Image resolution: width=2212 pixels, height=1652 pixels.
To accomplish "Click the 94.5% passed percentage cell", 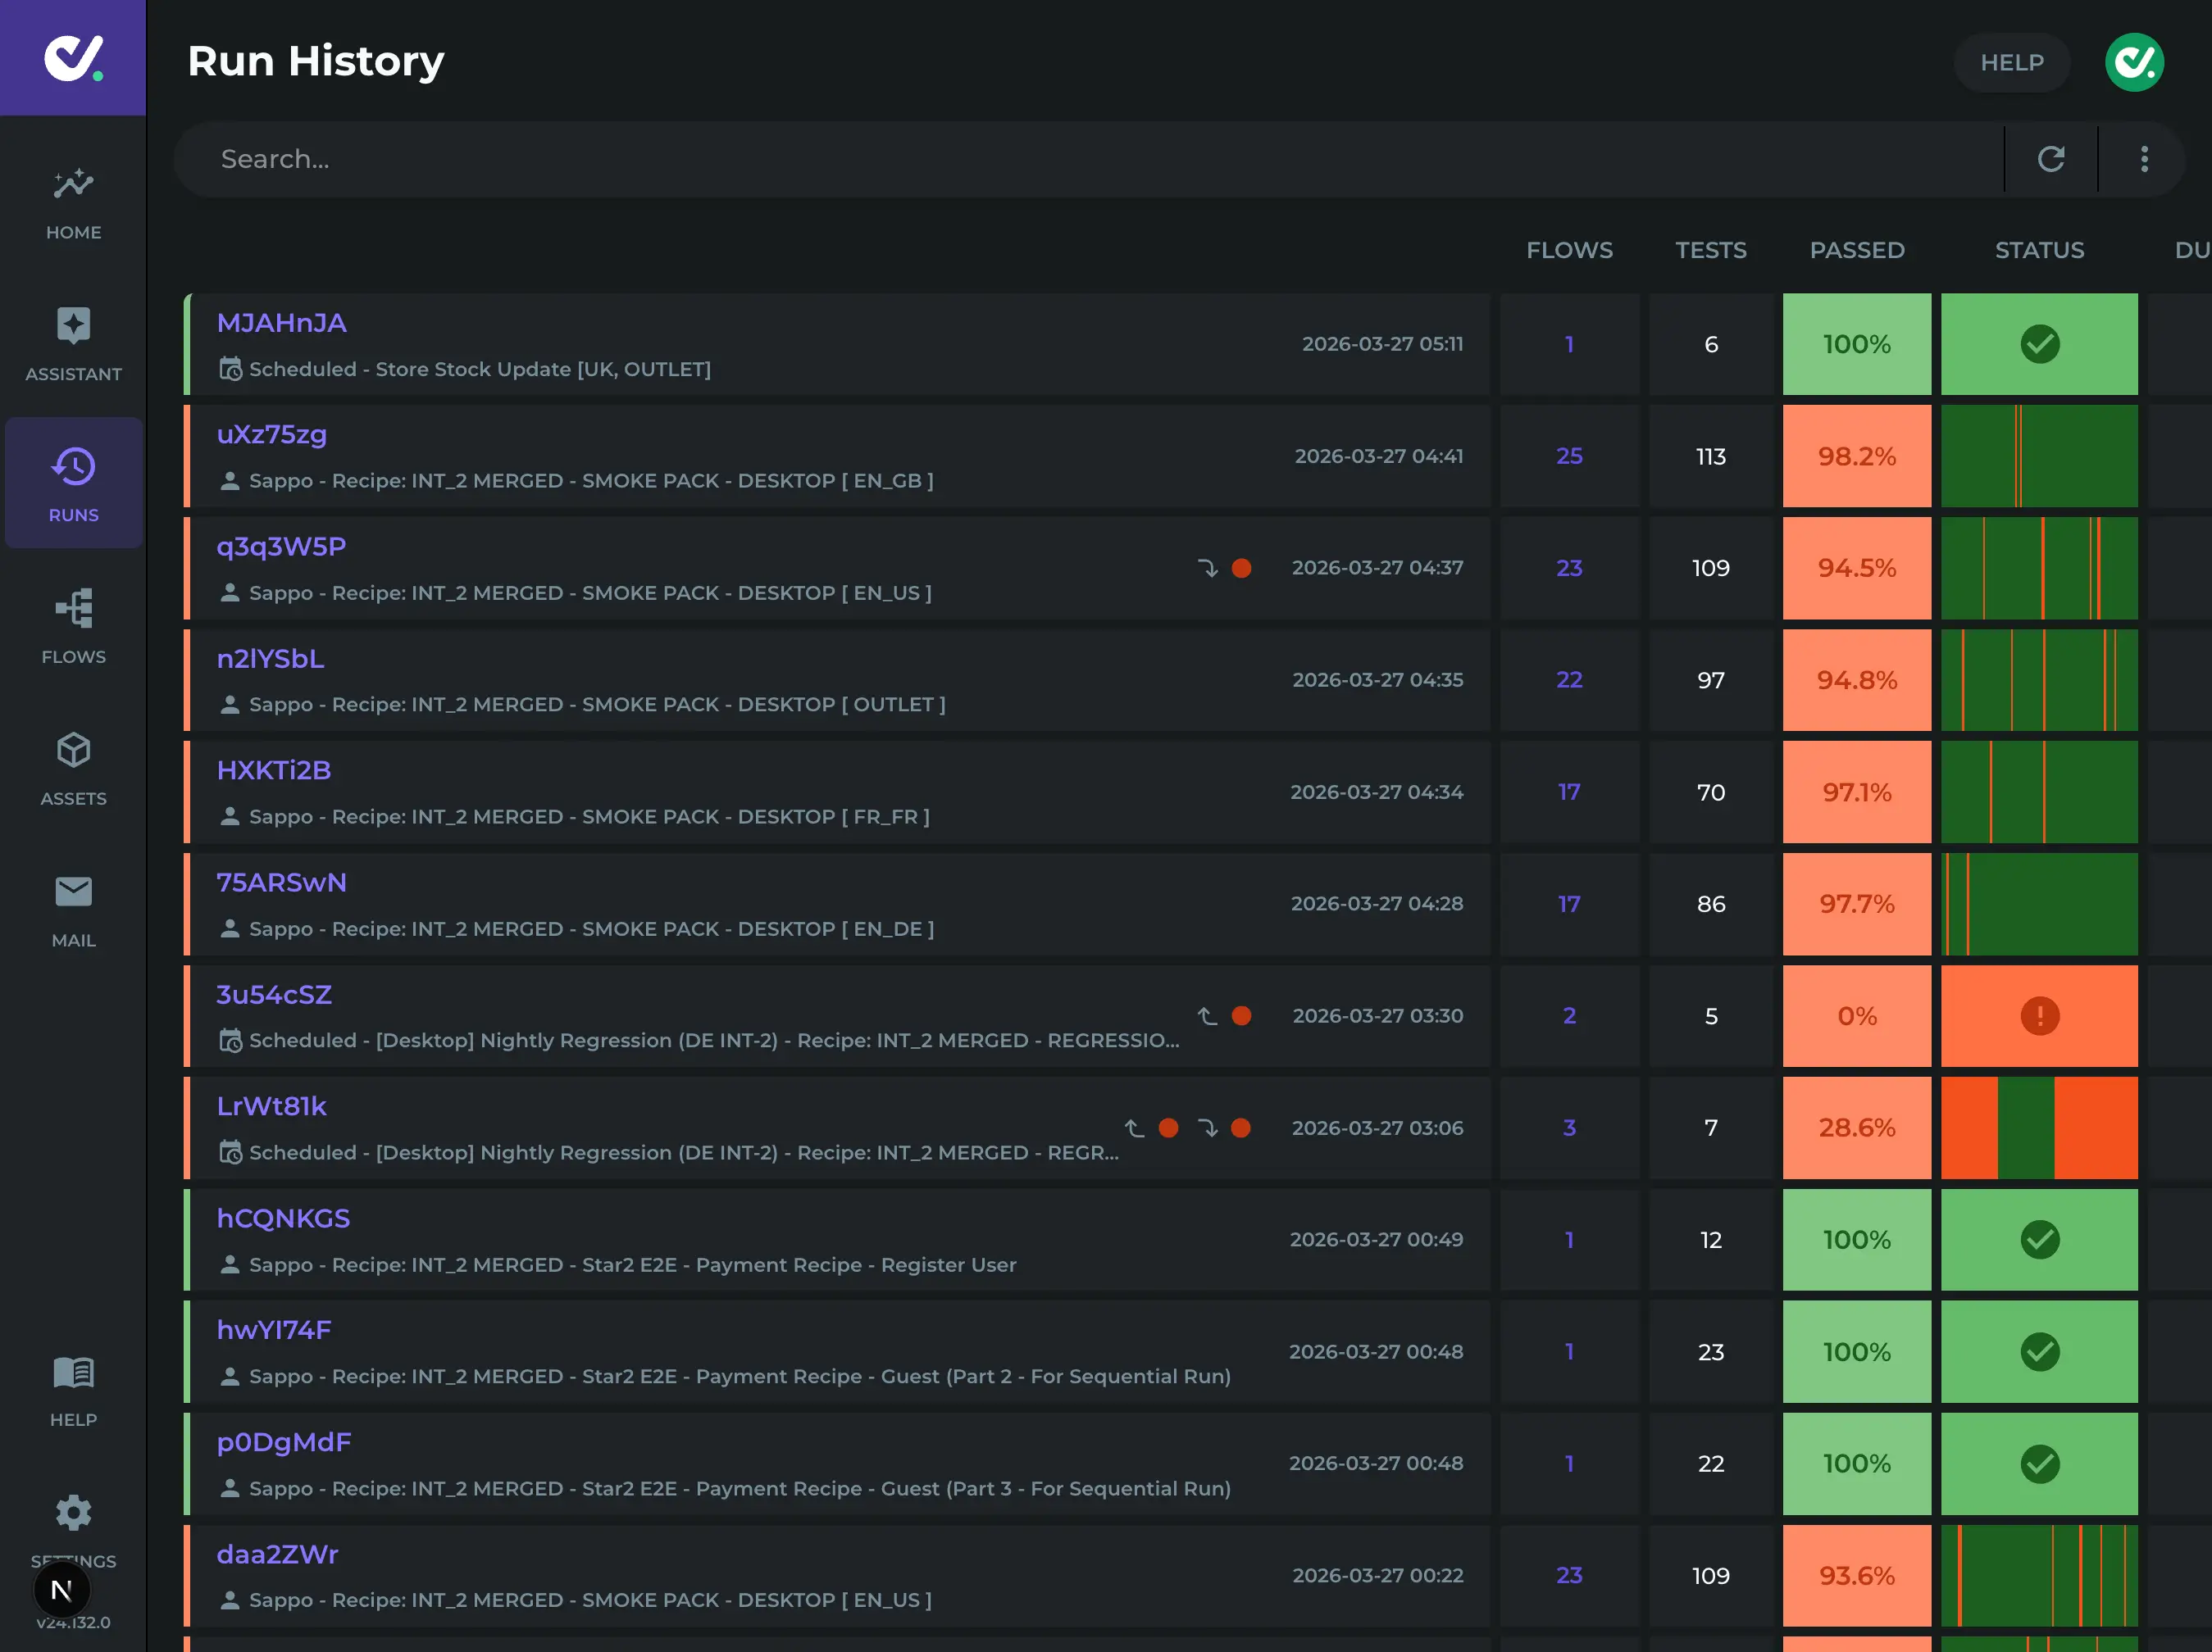I will point(1857,568).
